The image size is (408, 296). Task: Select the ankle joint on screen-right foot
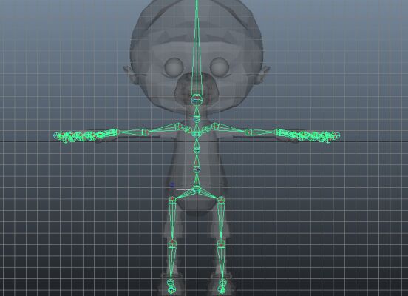point(222,282)
